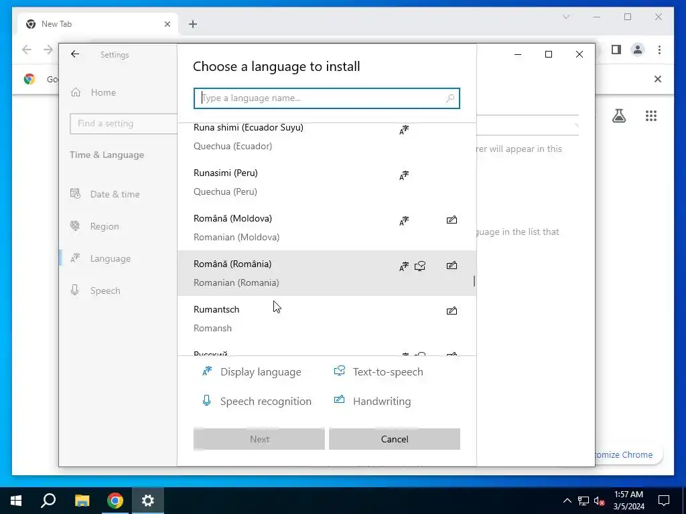The width and height of the screenshot is (686, 514).
Task: Show hidden system tray icons
Action: pyautogui.click(x=567, y=501)
